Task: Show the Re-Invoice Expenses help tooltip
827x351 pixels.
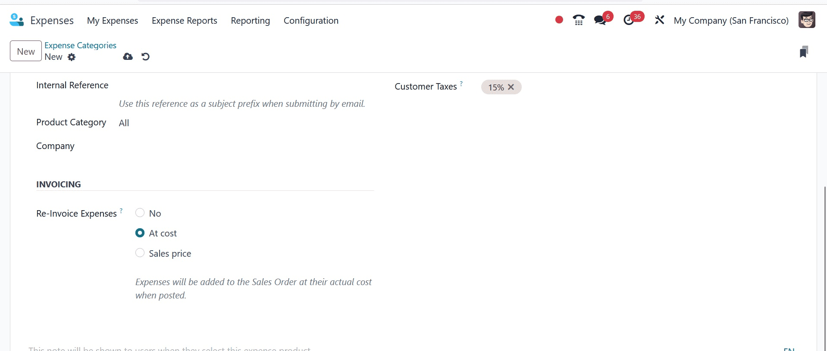Action: 121,211
